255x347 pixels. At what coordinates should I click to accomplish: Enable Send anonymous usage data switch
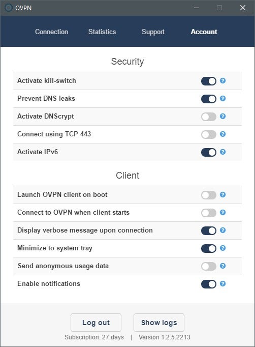pyautogui.click(x=209, y=266)
